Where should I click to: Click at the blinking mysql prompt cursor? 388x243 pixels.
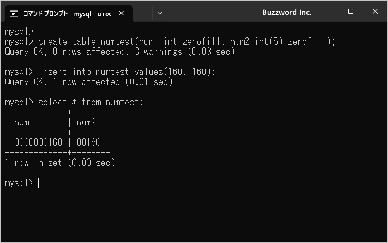(x=38, y=183)
